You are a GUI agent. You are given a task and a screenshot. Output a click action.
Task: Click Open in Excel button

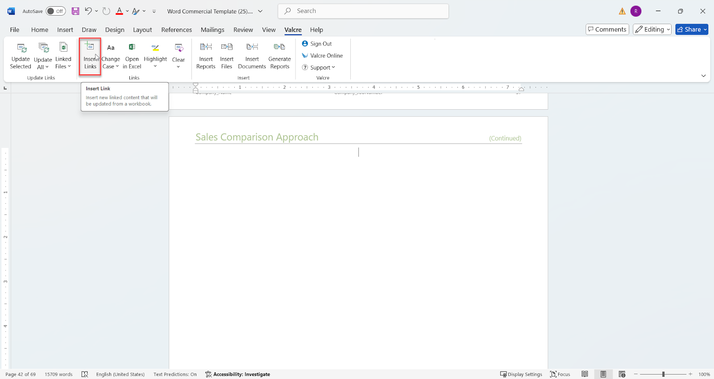(132, 56)
